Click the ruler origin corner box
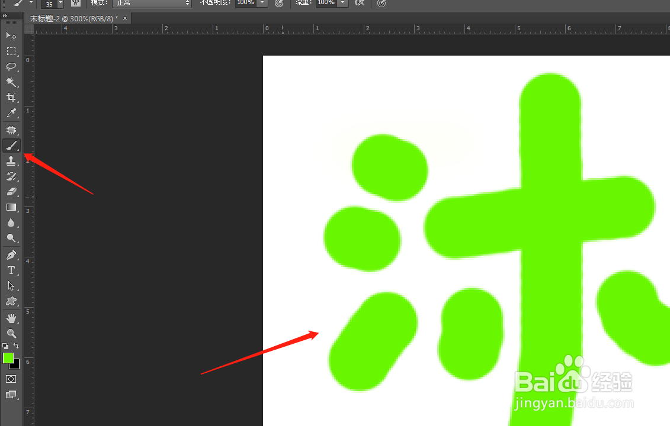This screenshot has height=426, width=670. click(29, 29)
